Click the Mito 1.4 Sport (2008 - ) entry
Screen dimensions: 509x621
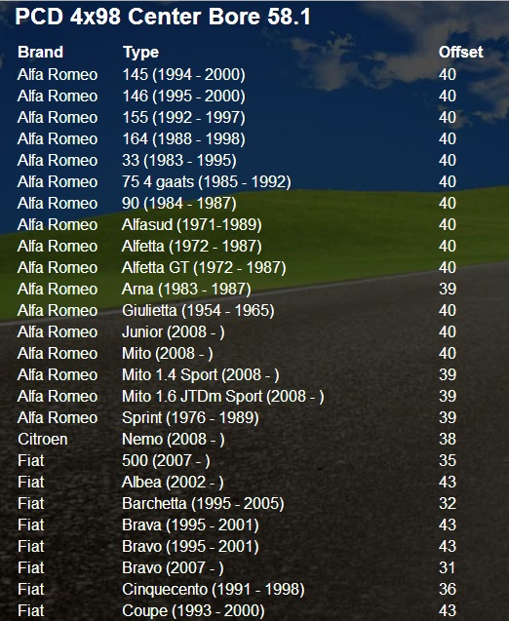pos(201,375)
